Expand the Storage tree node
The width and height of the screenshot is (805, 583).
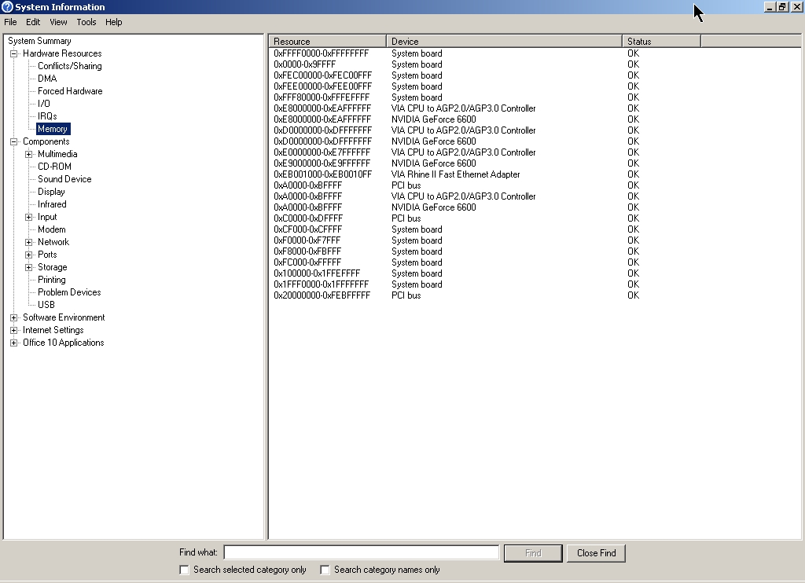pyautogui.click(x=29, y=267)
